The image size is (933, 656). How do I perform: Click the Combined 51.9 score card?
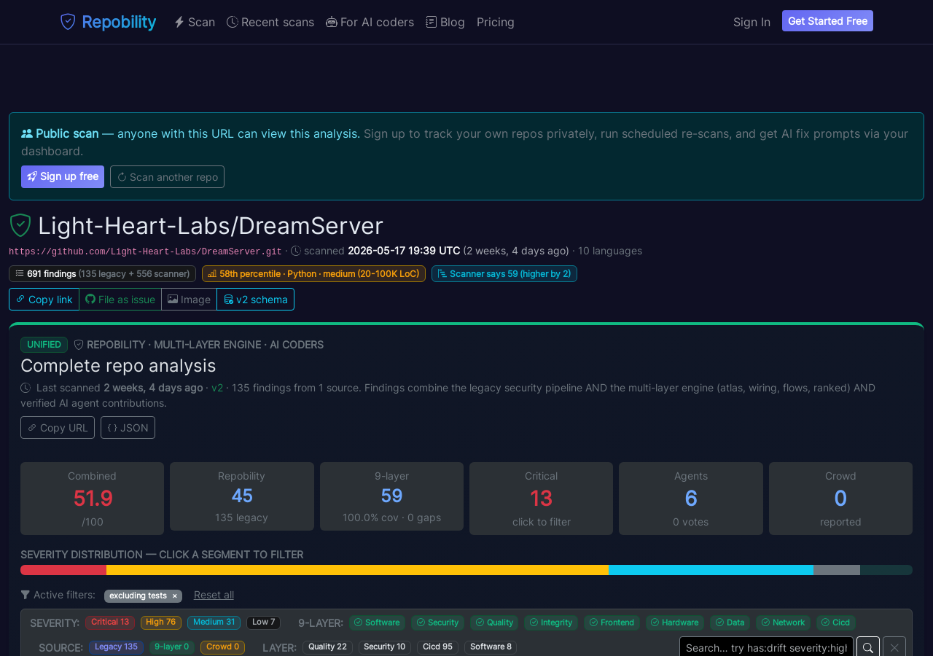click(92, 499)
